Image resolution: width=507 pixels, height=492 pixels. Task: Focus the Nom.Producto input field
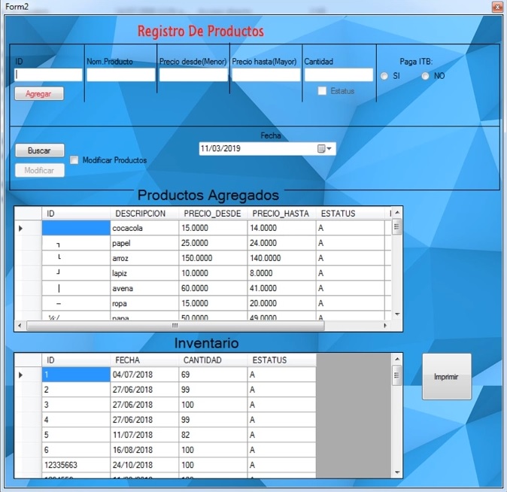120,75
